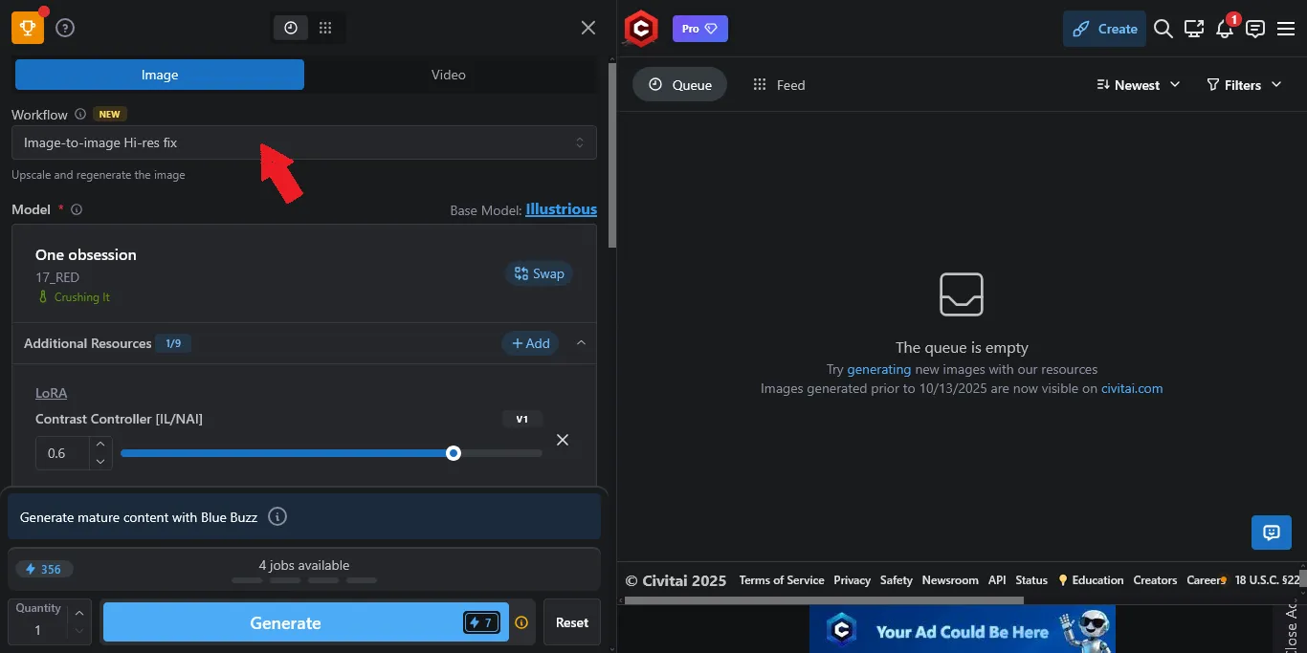
Task: Open the hamburger main menu
Action: pyautogui.click(x=1285, y=29)
